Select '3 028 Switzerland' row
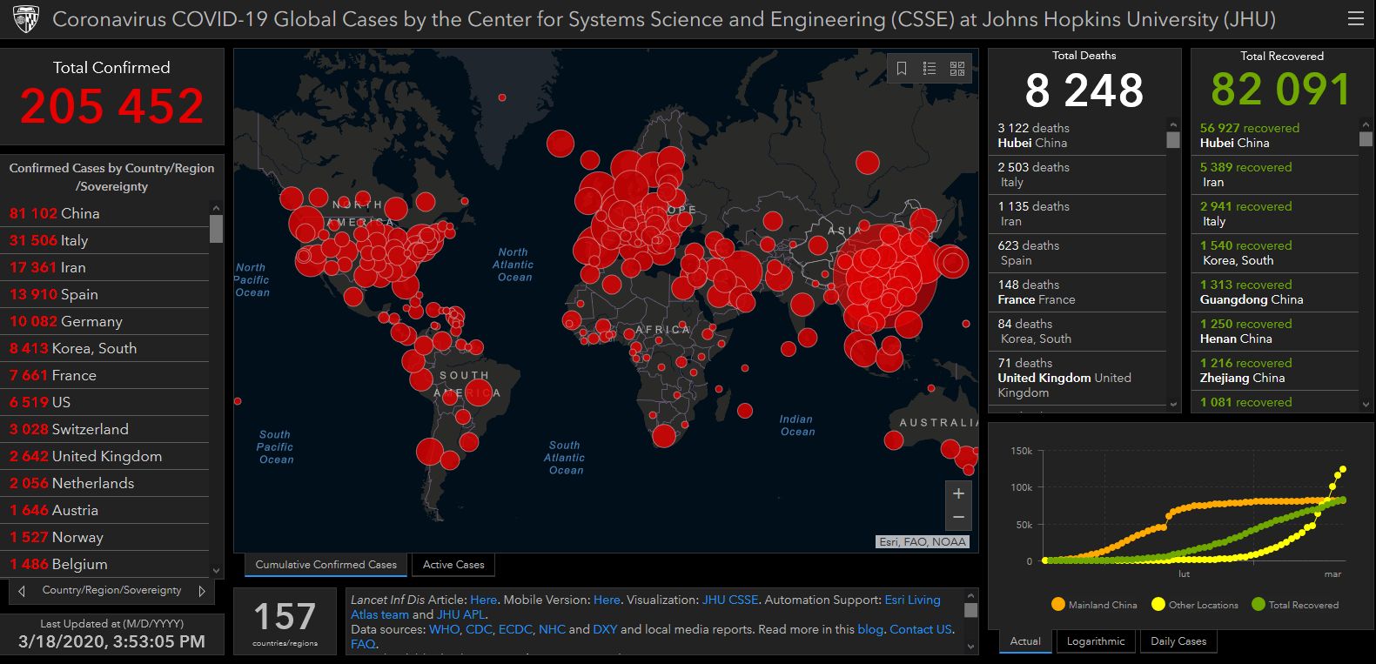Screen dimensions: 1376x664 click(104, 429)
